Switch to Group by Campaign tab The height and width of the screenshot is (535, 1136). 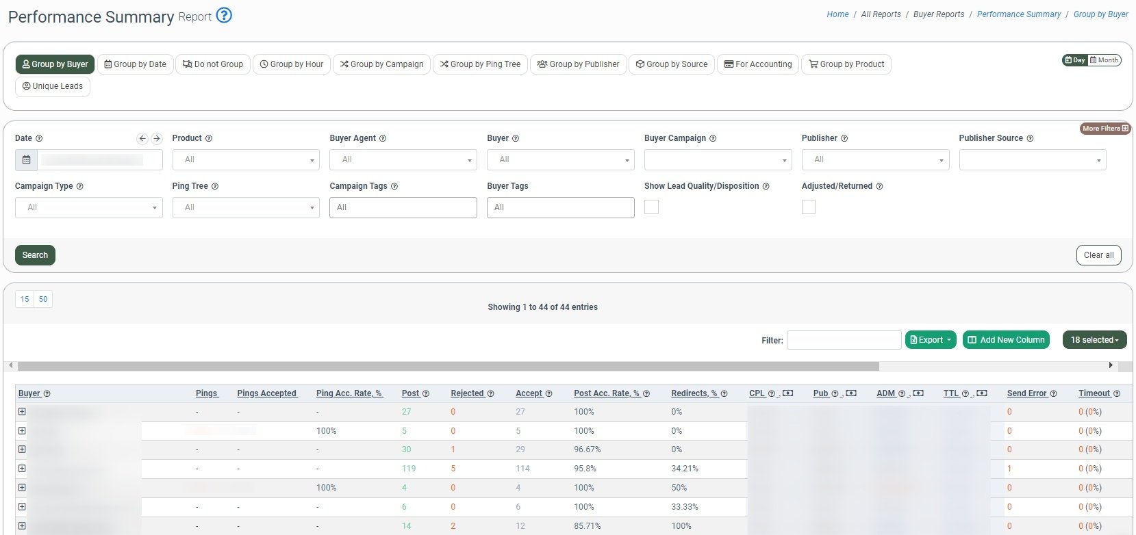(x=381, y=64)
